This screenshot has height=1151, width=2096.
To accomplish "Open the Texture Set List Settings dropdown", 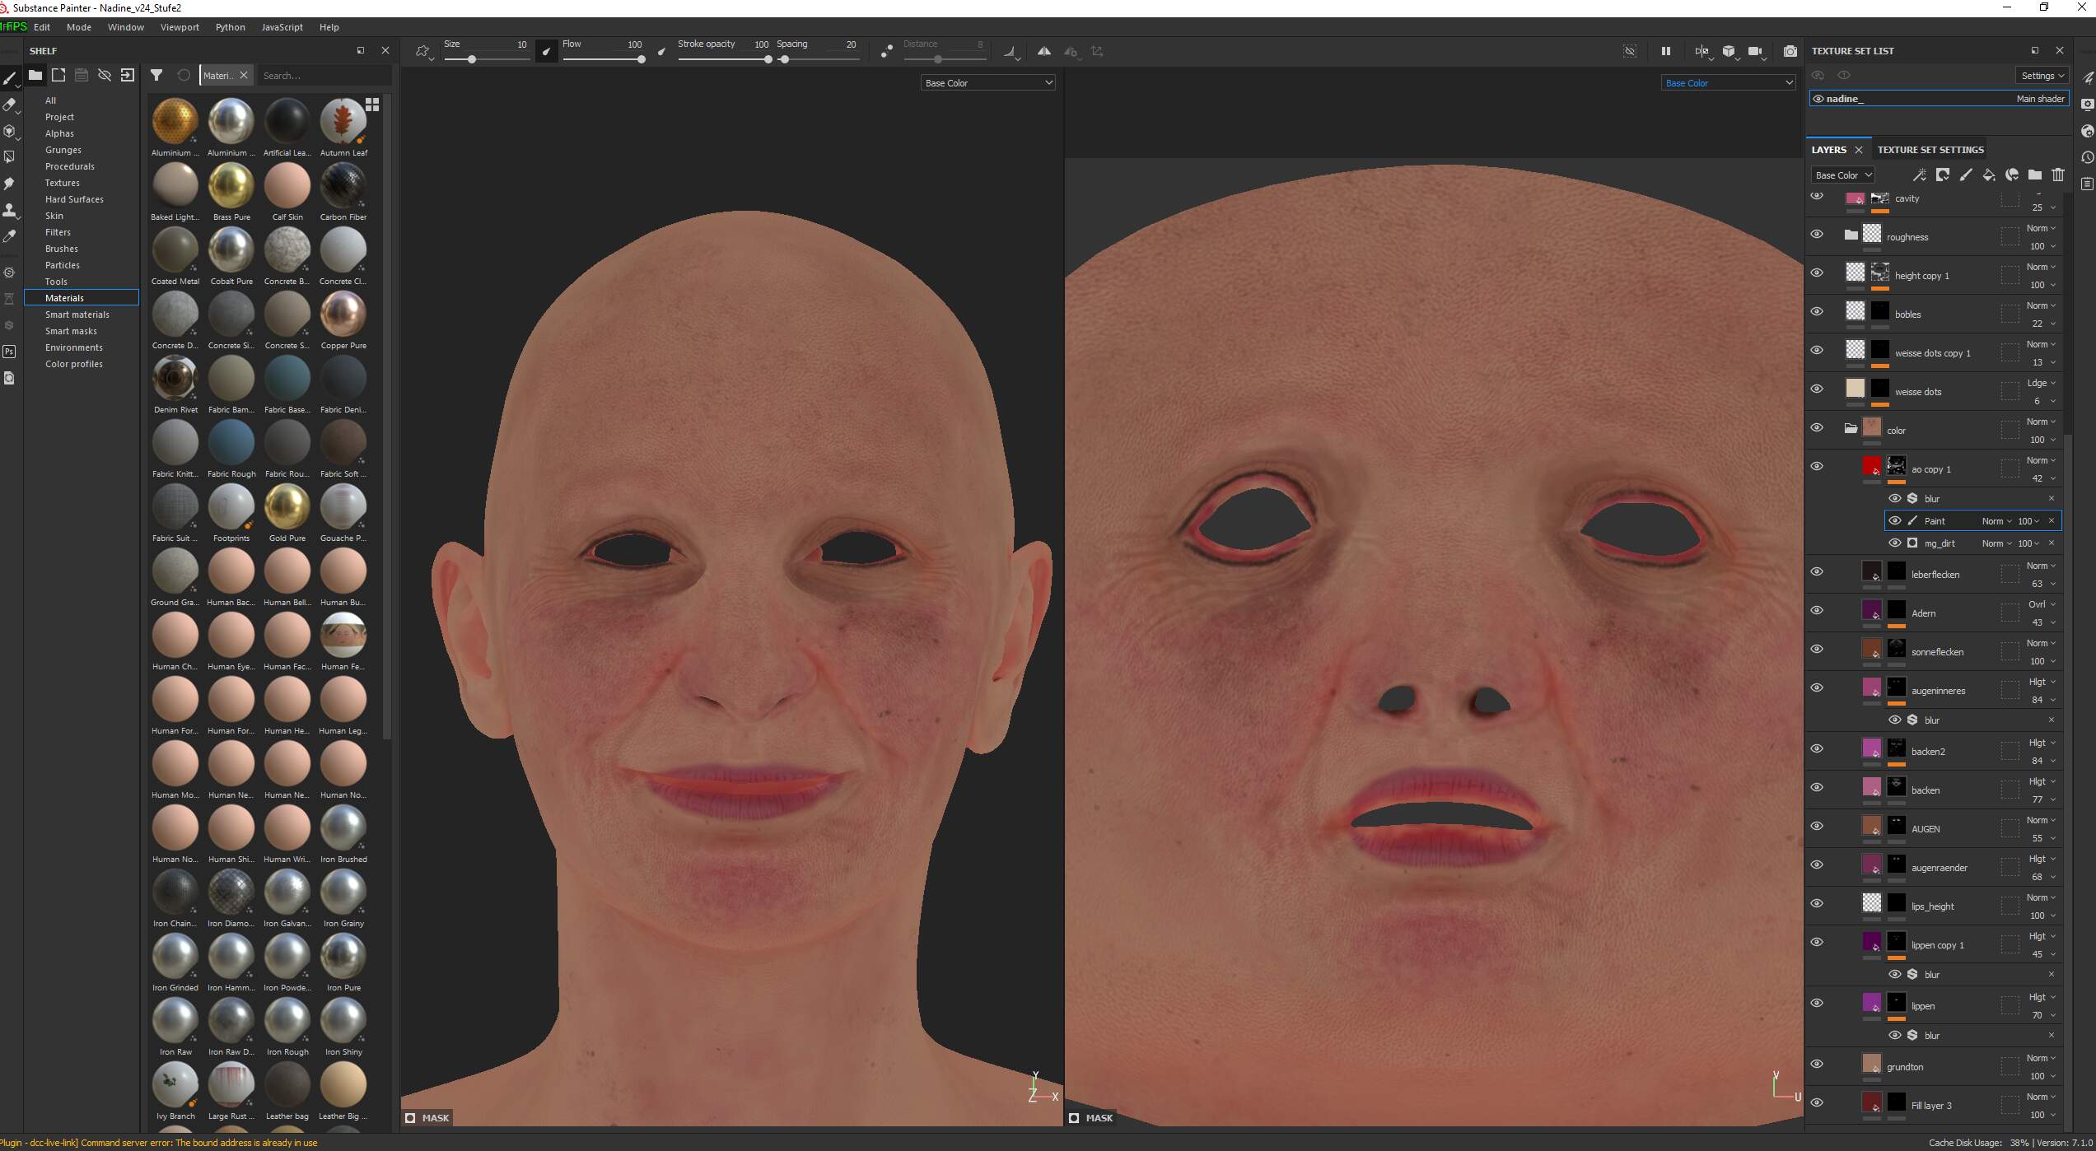I will click(x=2042, y=75).
